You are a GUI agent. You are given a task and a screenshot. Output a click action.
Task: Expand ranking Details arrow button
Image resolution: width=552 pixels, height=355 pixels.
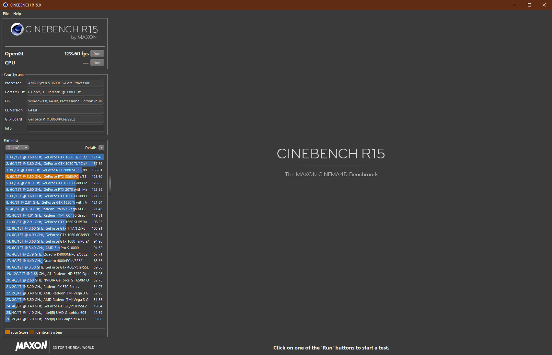point(101,148)
